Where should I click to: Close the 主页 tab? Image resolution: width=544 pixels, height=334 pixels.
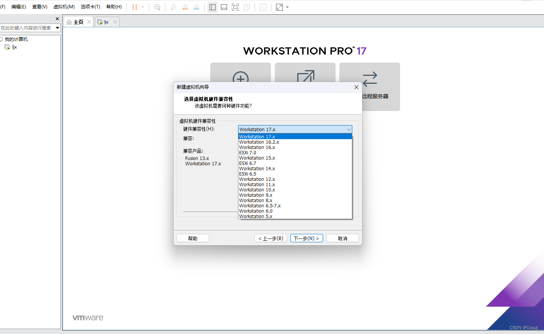click(89, 22)
